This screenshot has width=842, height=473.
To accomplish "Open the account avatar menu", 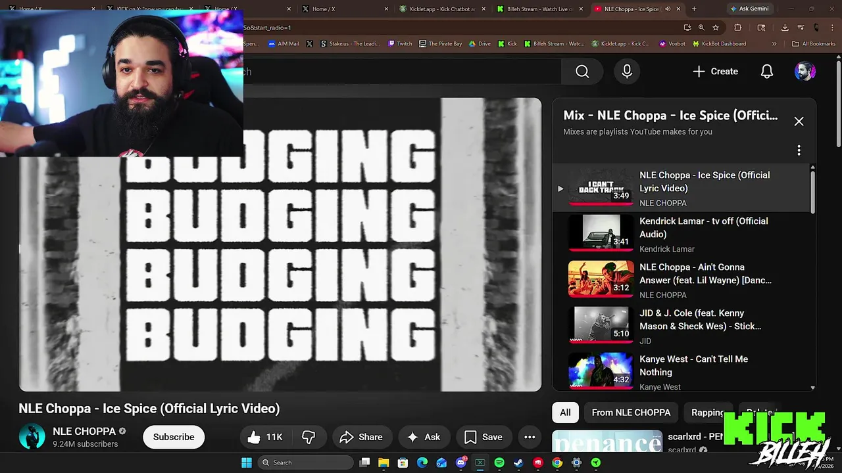I will [805, 72].
